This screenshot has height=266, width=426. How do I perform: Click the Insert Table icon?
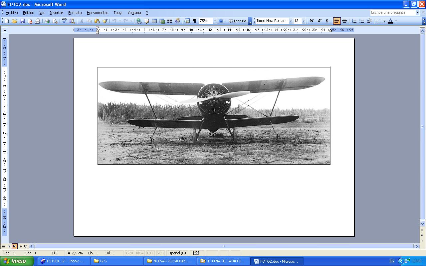[x=154, y=21]
